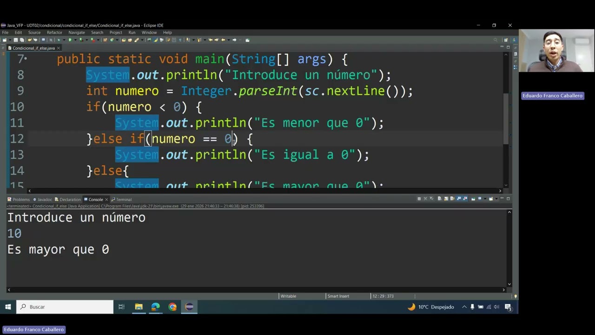
Task: Open the Navigate menu
Action: tap(77, 33)
